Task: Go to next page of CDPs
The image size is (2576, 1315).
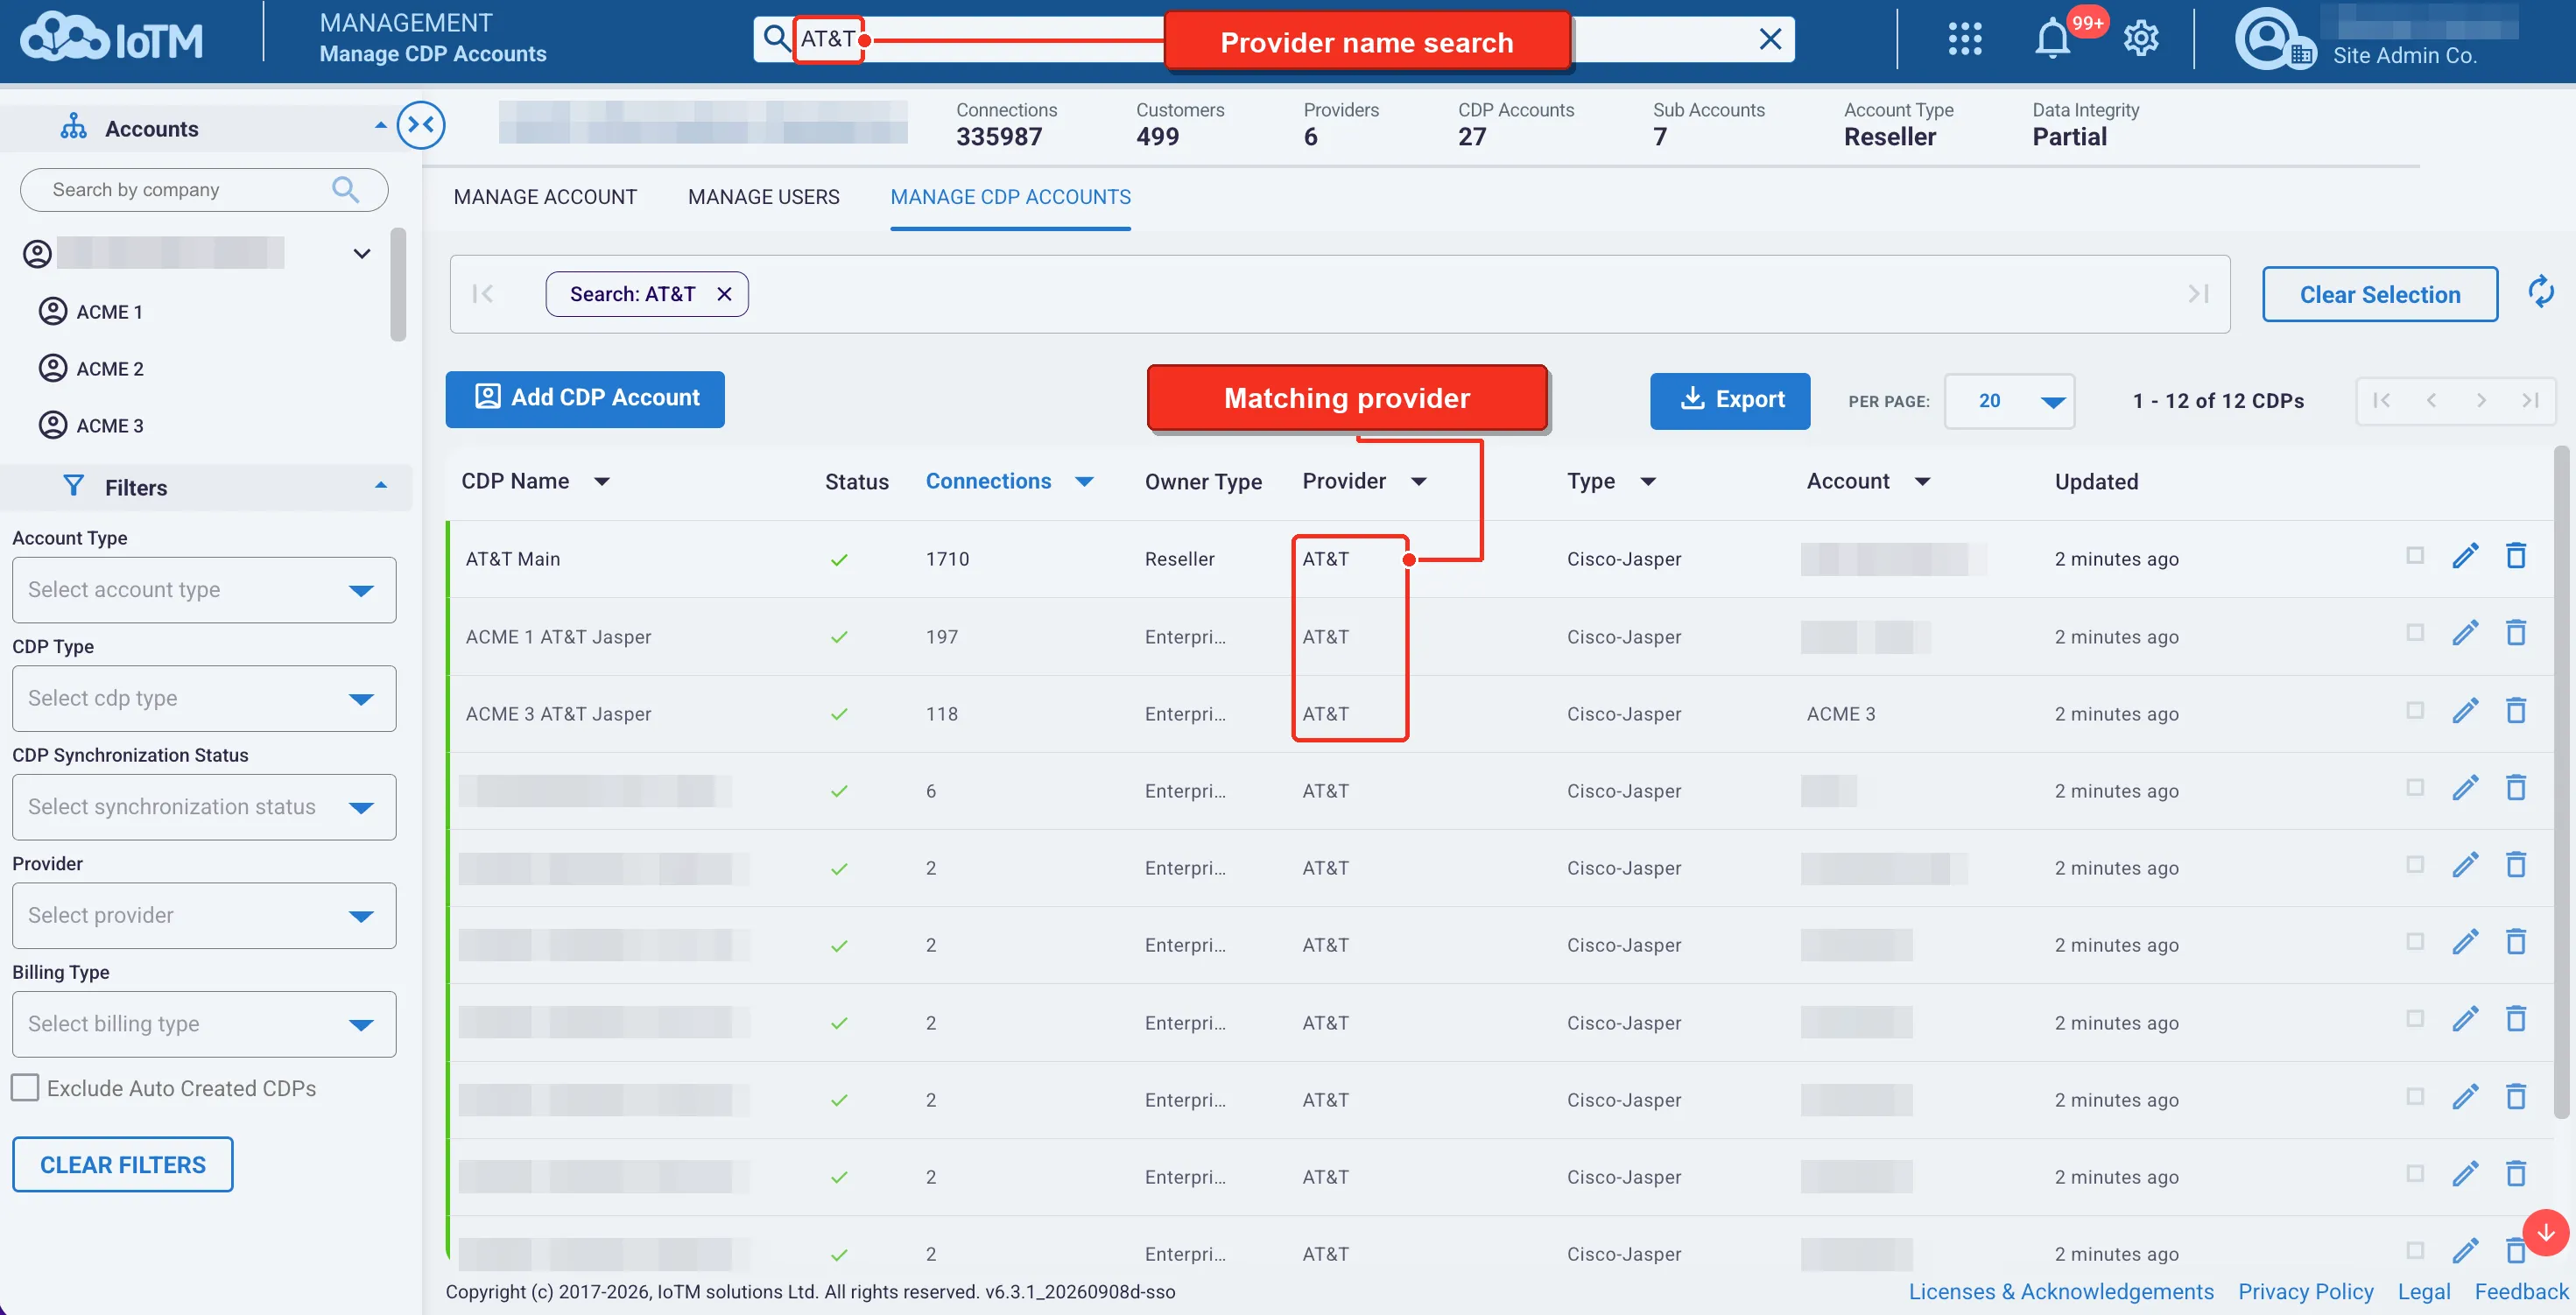Action: click(2481, 400)
